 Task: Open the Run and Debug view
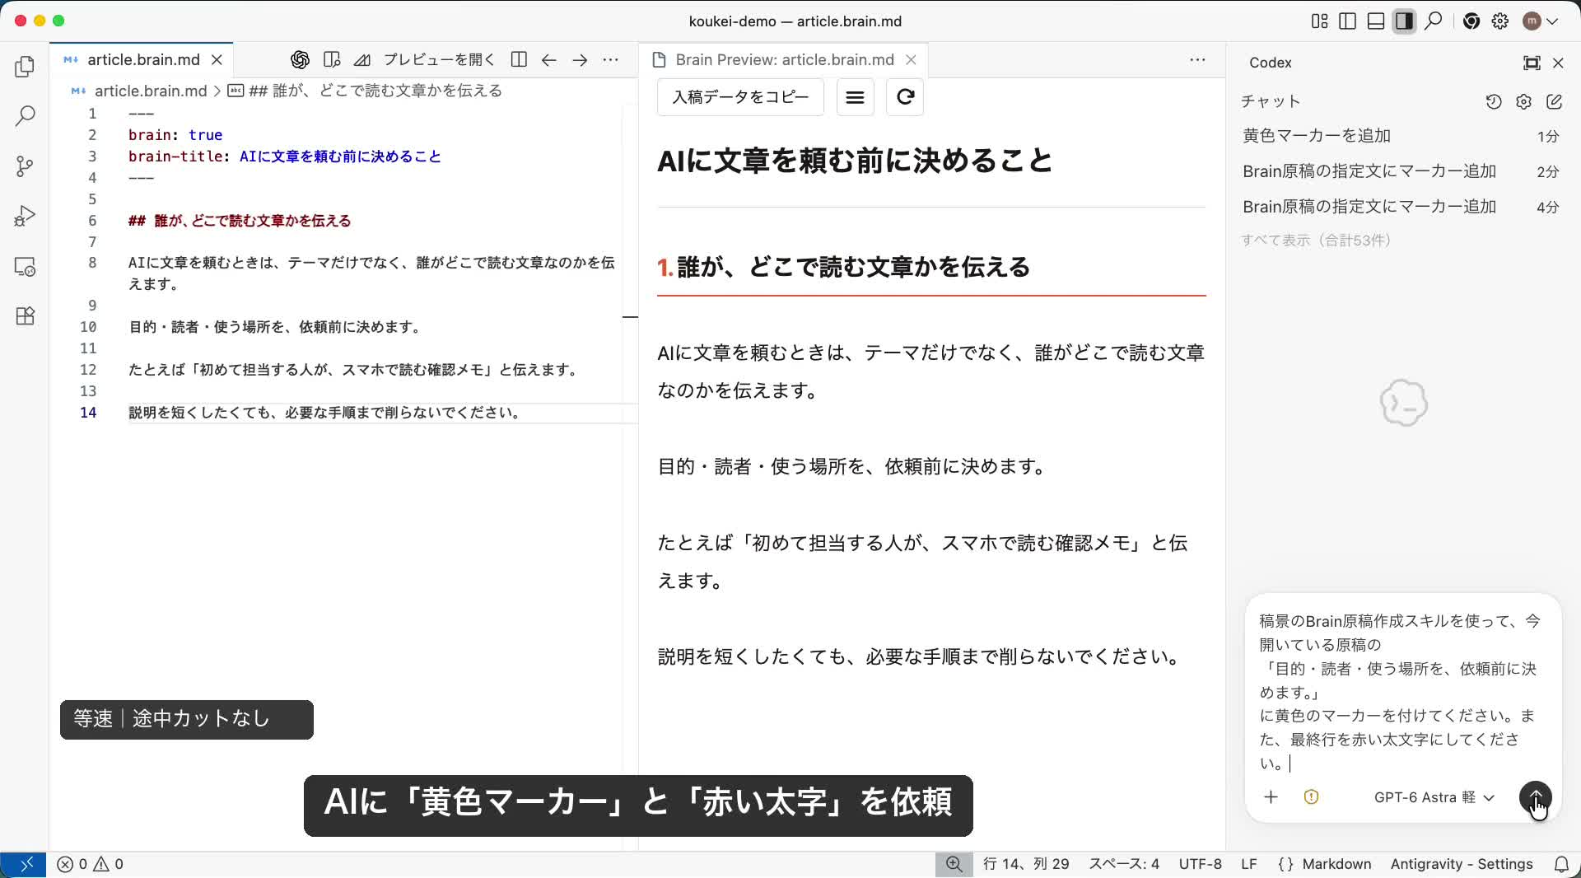click(x=25, y=216)
